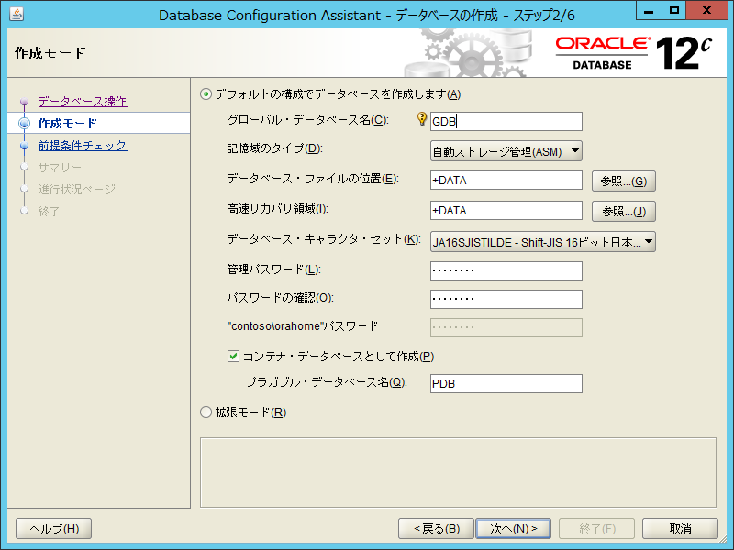Click the 高速リカバリ領域(I) label
Image resolution: width=734 pixels, height=550 pixels.
[277, 209]
